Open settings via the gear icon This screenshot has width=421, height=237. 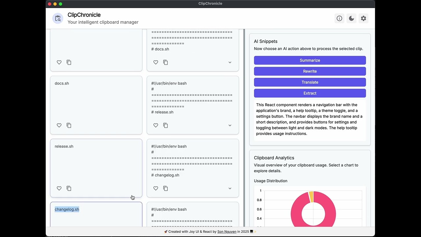pos(363,18)
